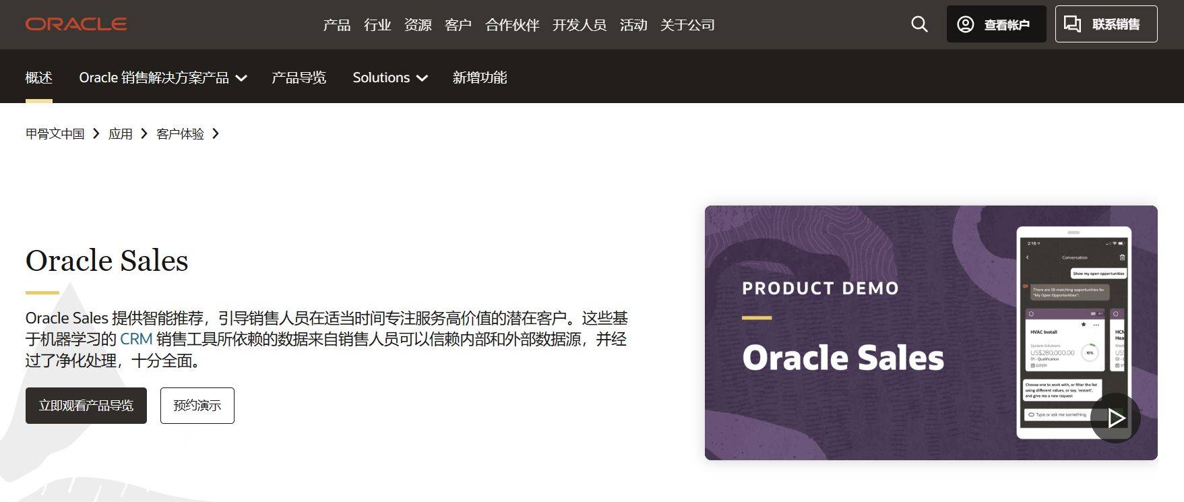Open the 行业 menu
Screen dimensions: 1184x502
coord(377,25)
